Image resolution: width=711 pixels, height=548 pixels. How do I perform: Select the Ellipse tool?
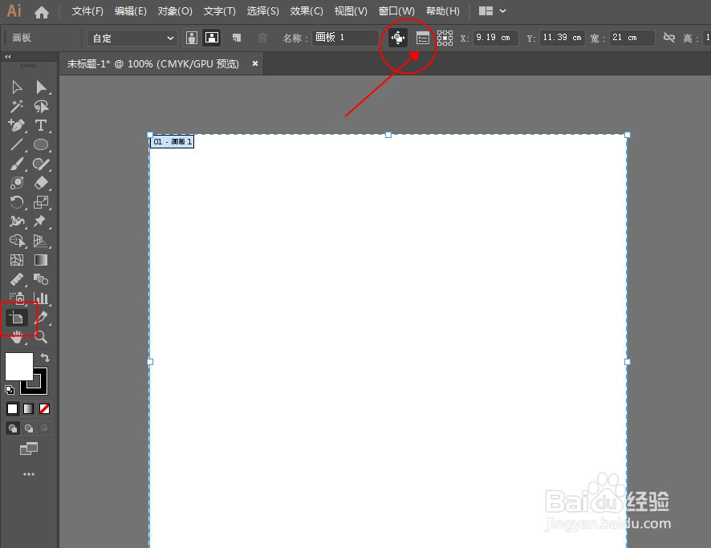click(x=41, y=144)
